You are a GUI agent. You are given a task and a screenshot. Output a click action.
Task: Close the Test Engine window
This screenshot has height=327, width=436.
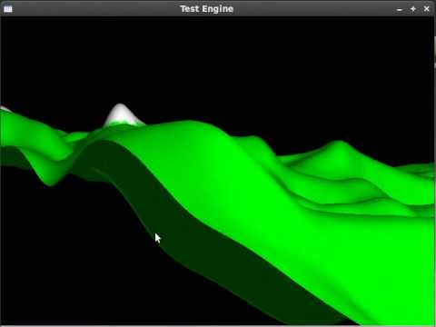(x=427, y=9)
